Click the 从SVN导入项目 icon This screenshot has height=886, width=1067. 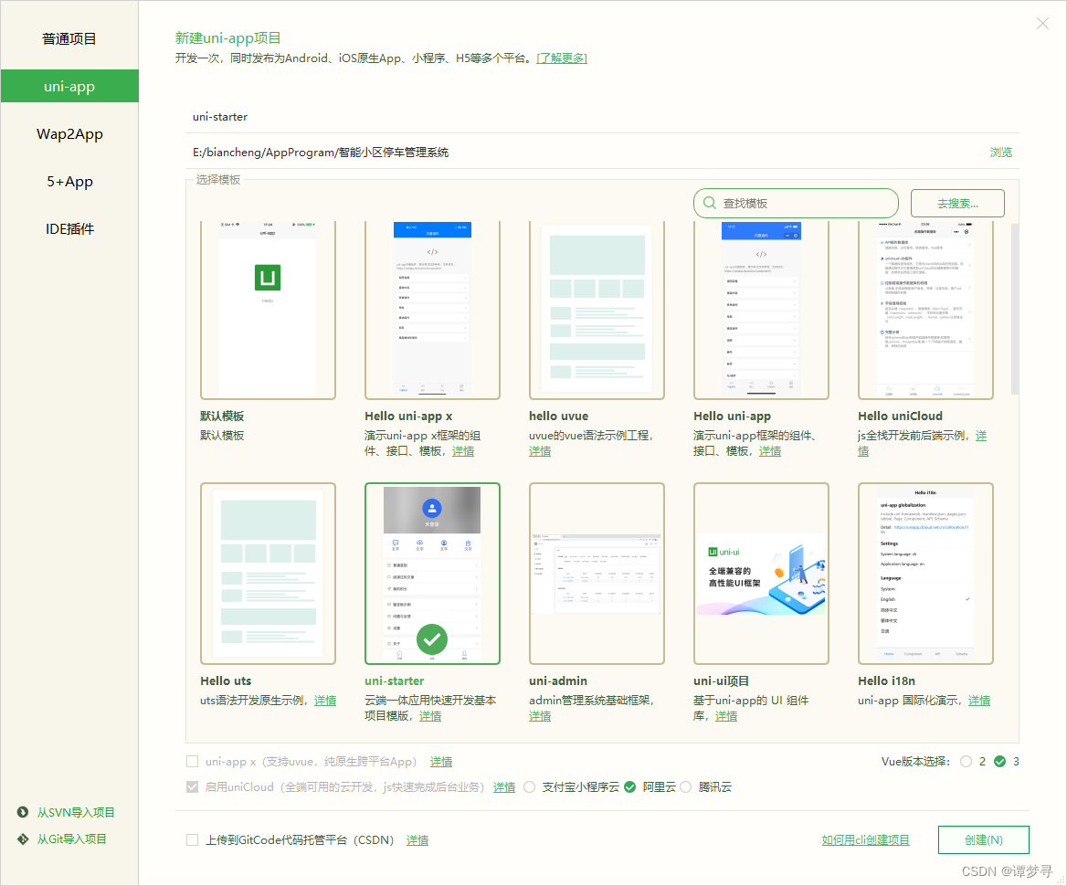[x=23, y=812]
